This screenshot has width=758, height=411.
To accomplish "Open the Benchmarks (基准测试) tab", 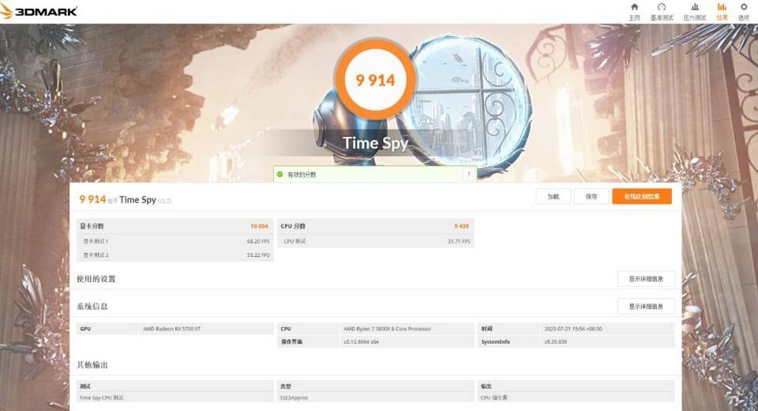I will click(662, 12).
